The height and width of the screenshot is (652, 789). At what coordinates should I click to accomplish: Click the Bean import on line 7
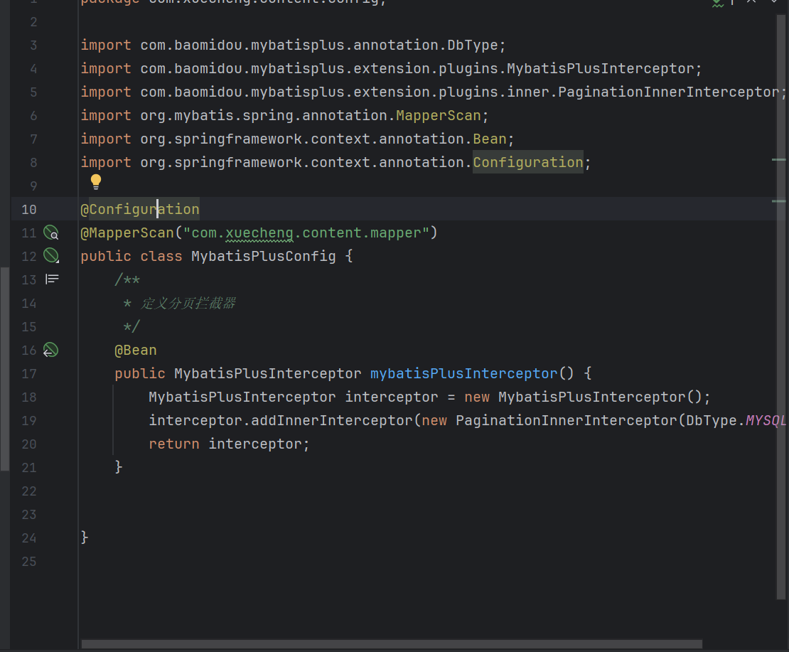point(490,139)
